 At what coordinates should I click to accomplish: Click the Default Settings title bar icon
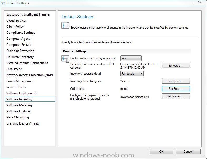coord(3,3)
